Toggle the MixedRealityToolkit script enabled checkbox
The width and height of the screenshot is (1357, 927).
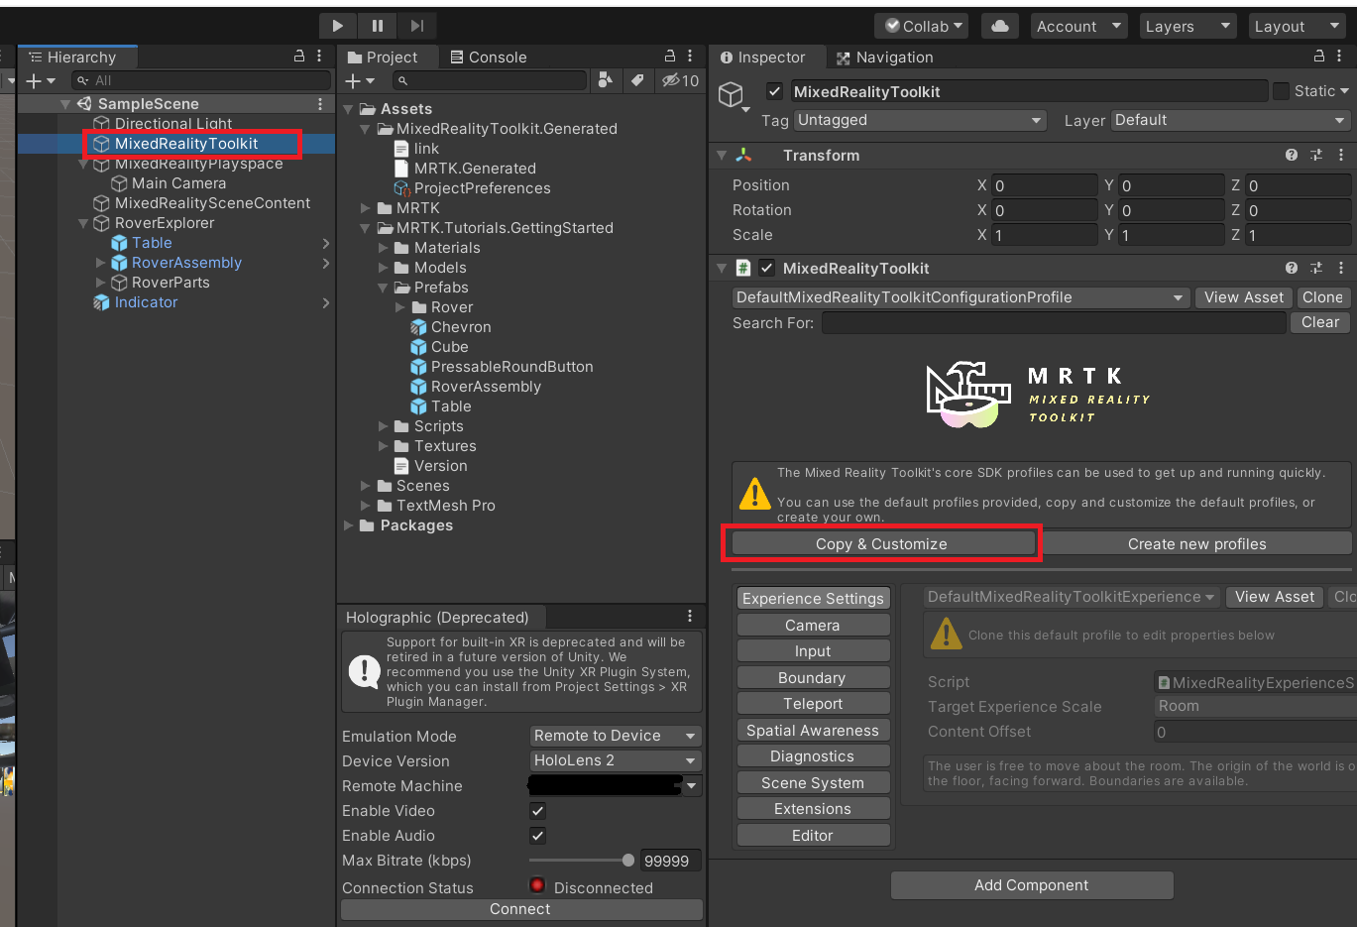pyautogui.click(x=766, y=268)
